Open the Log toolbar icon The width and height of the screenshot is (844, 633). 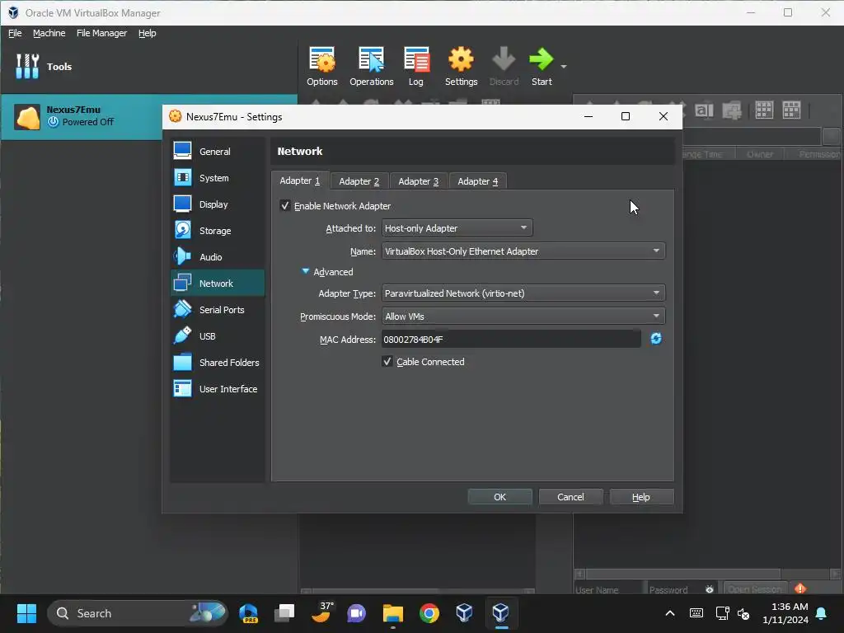pyautogui.click(x=416, y=66)
